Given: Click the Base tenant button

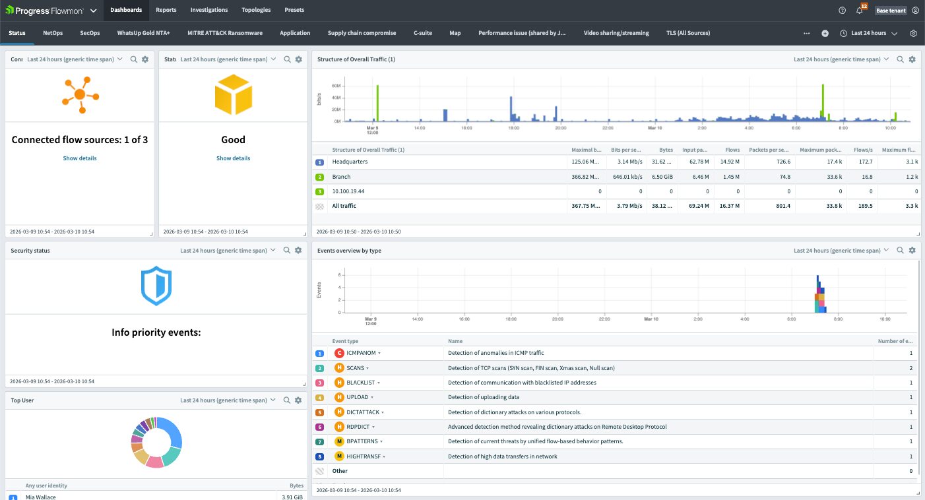Looking at the screenshot, I should (x=891, y=11).
